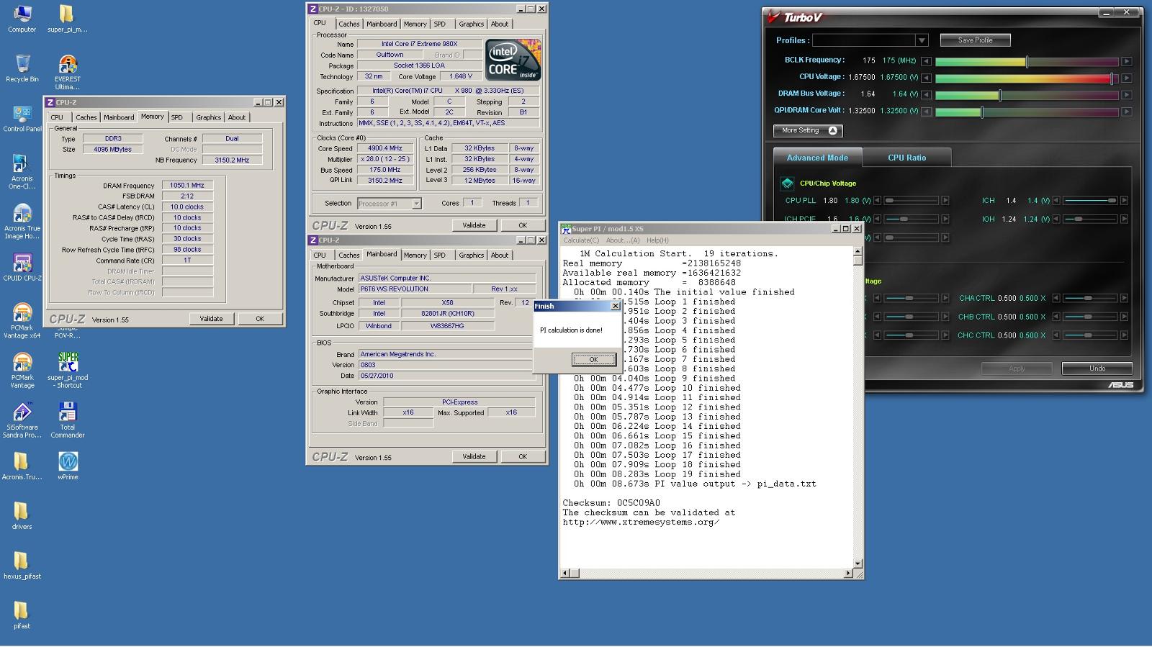Image resolution: width=1152 pixels, height=647 pixels.
Task: Click the Core Speed 4900.4 MHz field
Action: click(384, 148)
